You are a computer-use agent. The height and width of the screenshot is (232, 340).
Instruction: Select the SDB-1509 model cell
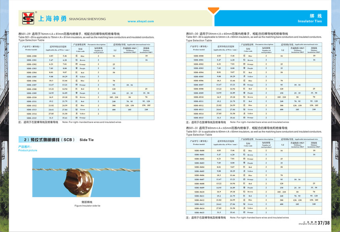coord(31,93)
